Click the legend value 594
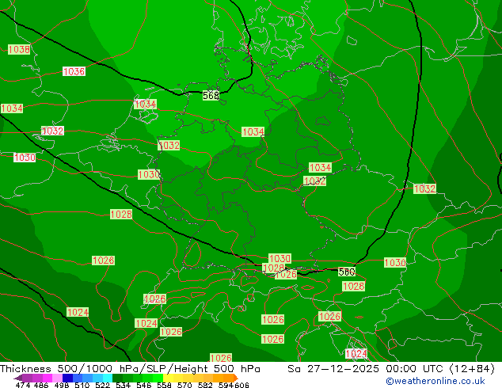Screen dimensions: 502x388 click(226, 385)
